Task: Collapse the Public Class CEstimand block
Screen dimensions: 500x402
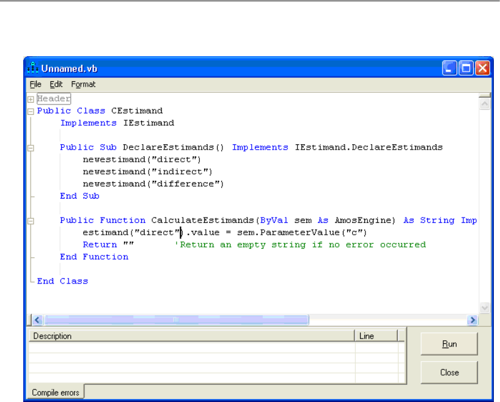Action: 31,112
